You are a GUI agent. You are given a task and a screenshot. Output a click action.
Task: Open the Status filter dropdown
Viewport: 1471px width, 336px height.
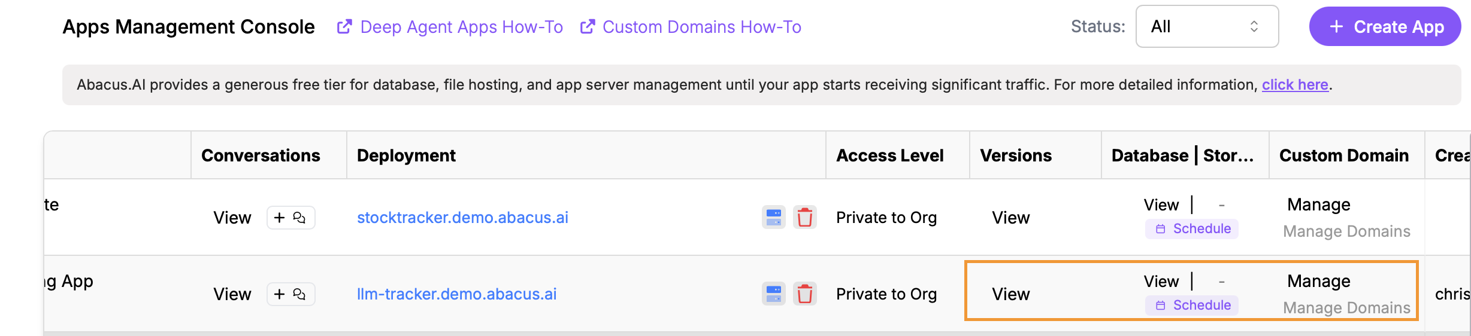pos(1206,27)
